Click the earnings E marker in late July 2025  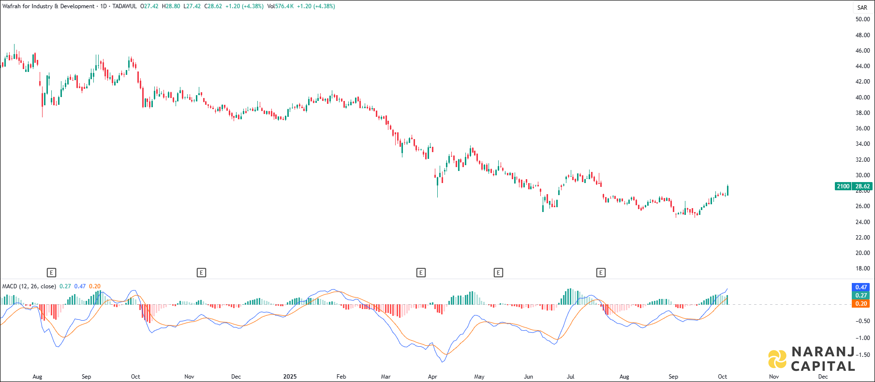601,273
